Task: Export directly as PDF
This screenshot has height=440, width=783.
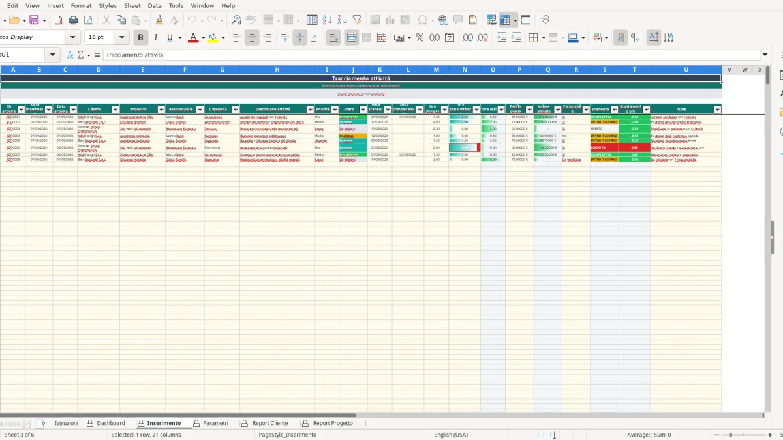Action: (59, 20)
